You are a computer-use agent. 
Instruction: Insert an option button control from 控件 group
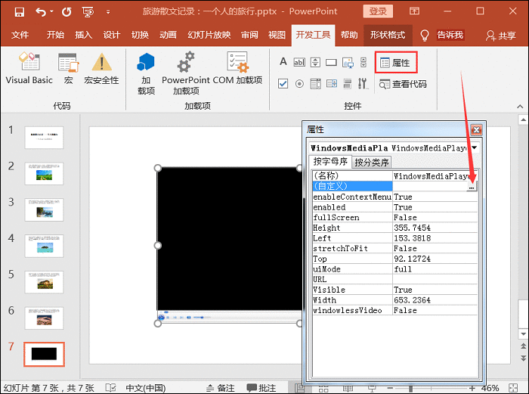(299, 83)
